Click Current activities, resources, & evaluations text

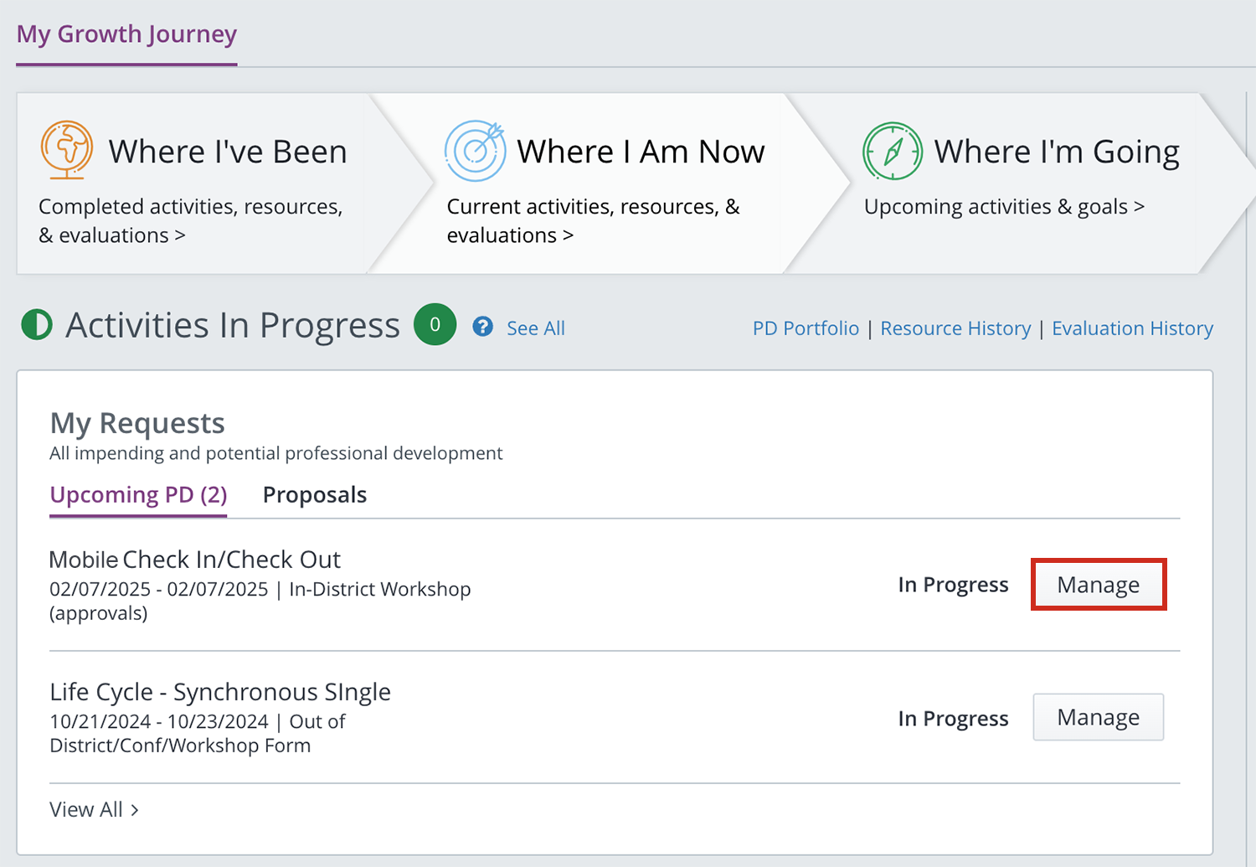point(594,220)
